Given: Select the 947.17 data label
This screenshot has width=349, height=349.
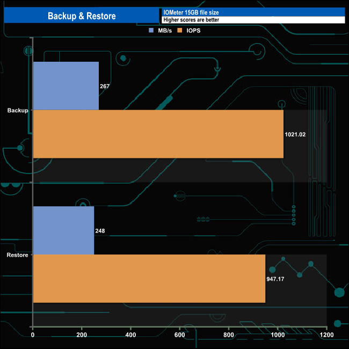Looking at the screenshot, I should click(x=275, y=279).
